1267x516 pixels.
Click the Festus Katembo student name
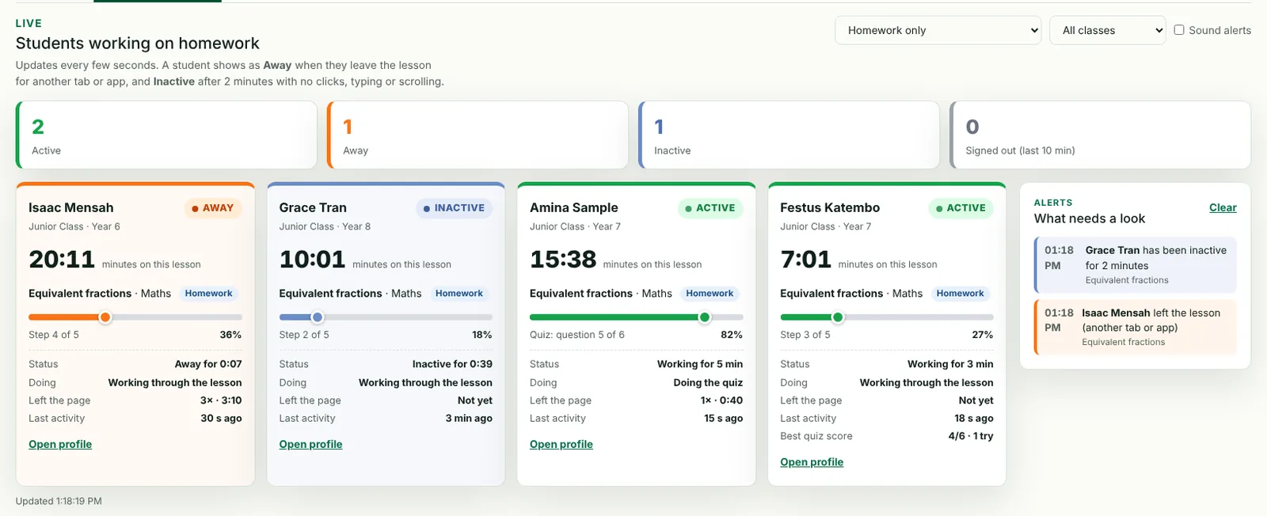point(830,207)
